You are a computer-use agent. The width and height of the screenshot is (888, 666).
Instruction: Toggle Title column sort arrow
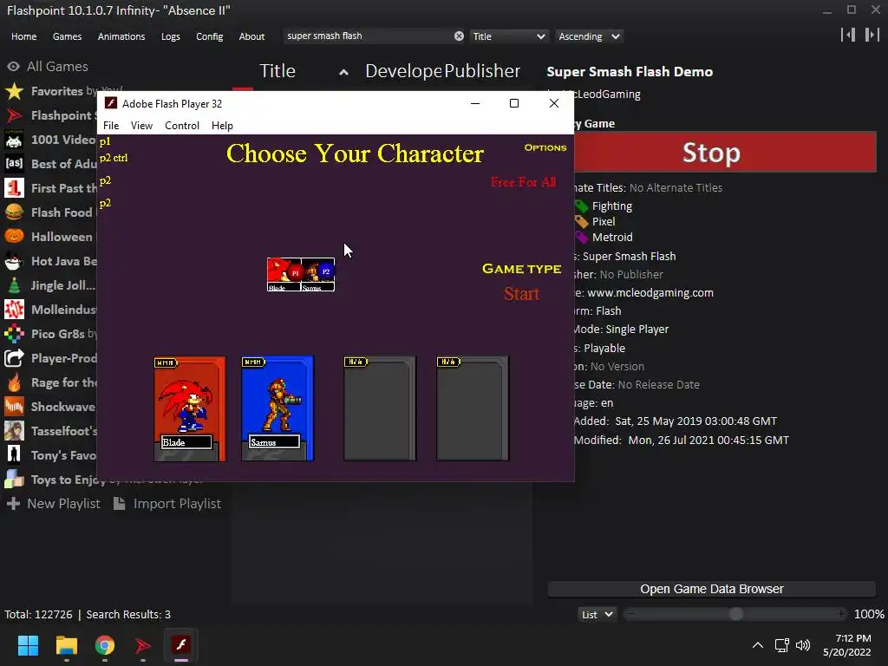[343, 73]
